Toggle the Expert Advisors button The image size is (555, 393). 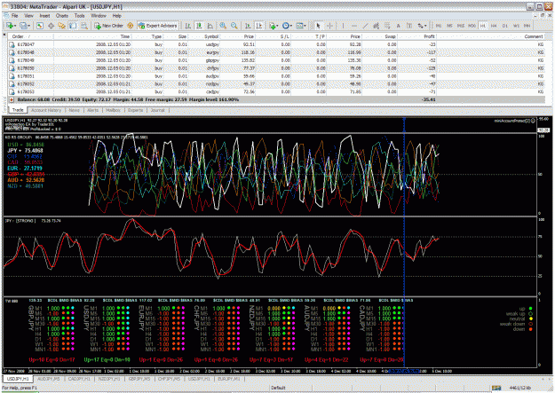[x=157, y=26]
